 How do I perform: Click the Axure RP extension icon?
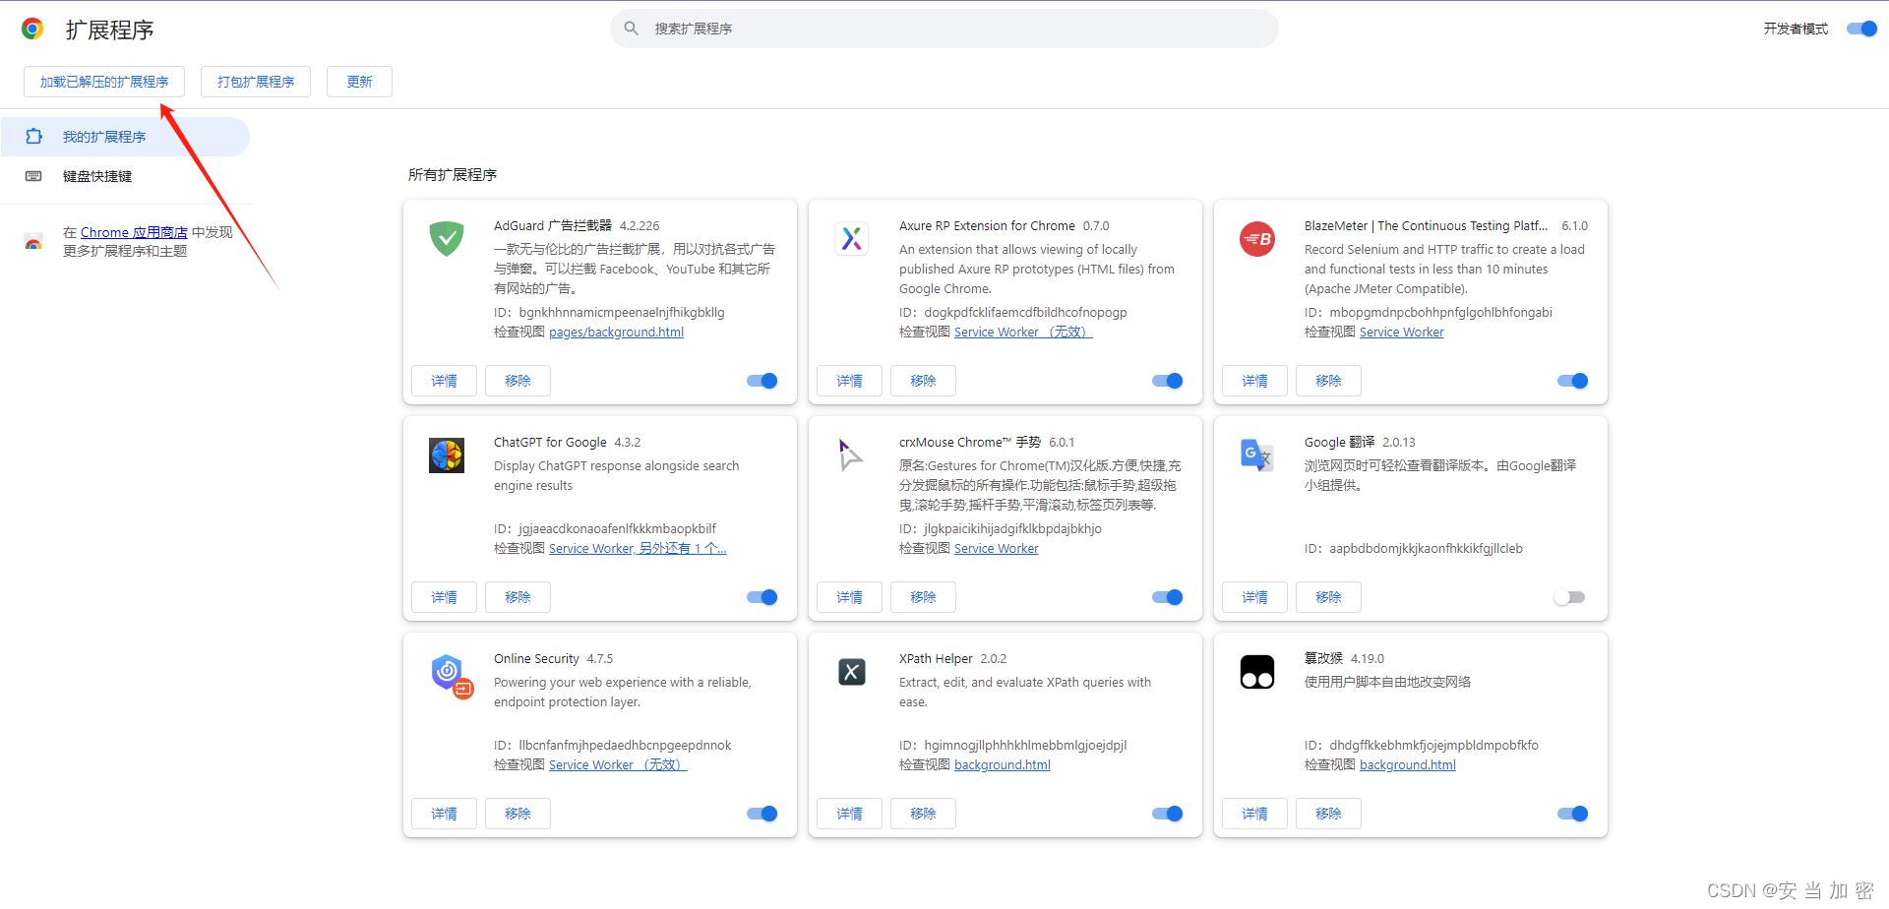coord(852,238)
